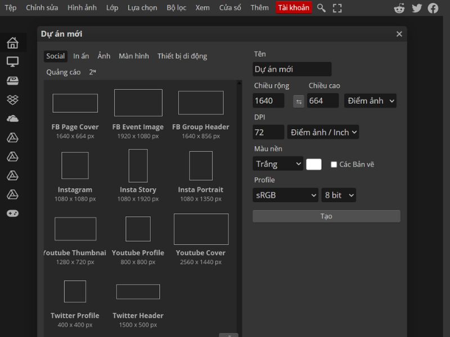The image size is (450, 337).
Task: Open the Hình ảnh menu
Action: tap(82, 8)
